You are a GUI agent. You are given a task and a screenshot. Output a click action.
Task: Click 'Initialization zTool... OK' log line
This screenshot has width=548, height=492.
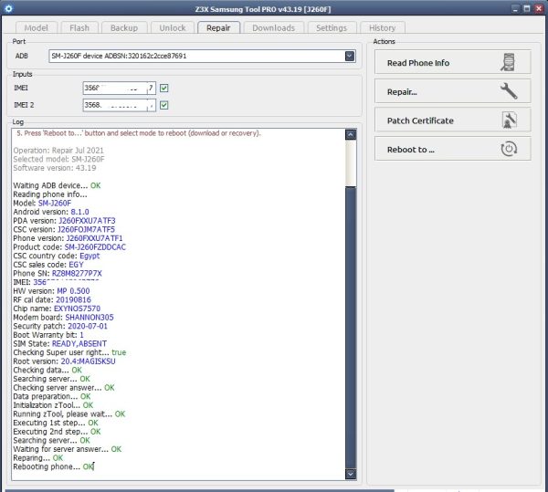click(53, 405)
